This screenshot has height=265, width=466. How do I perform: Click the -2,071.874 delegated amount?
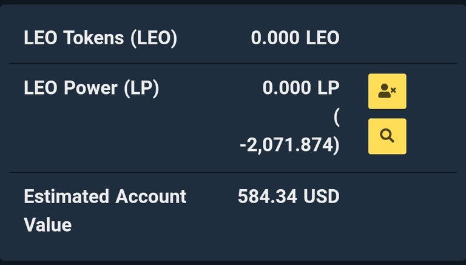pyautogui.click(x=289, y=146)
